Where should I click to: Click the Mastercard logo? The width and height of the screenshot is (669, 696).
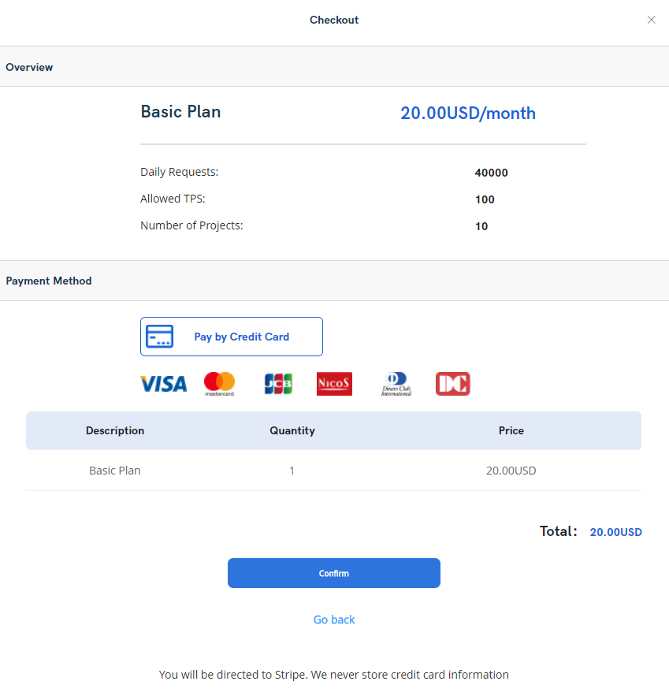coord(219,383)
